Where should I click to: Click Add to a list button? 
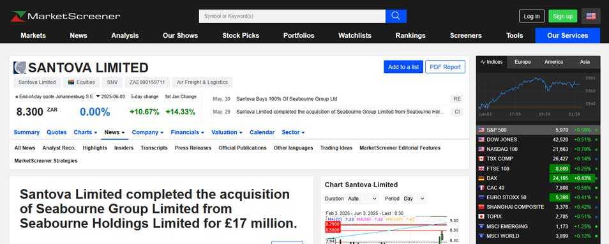403,67
